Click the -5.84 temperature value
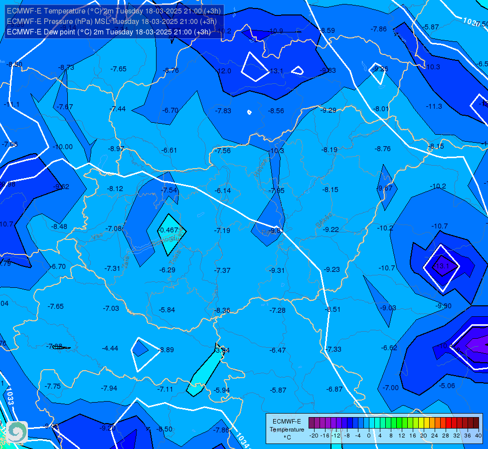The image size is (488, 449). (167, 310)
